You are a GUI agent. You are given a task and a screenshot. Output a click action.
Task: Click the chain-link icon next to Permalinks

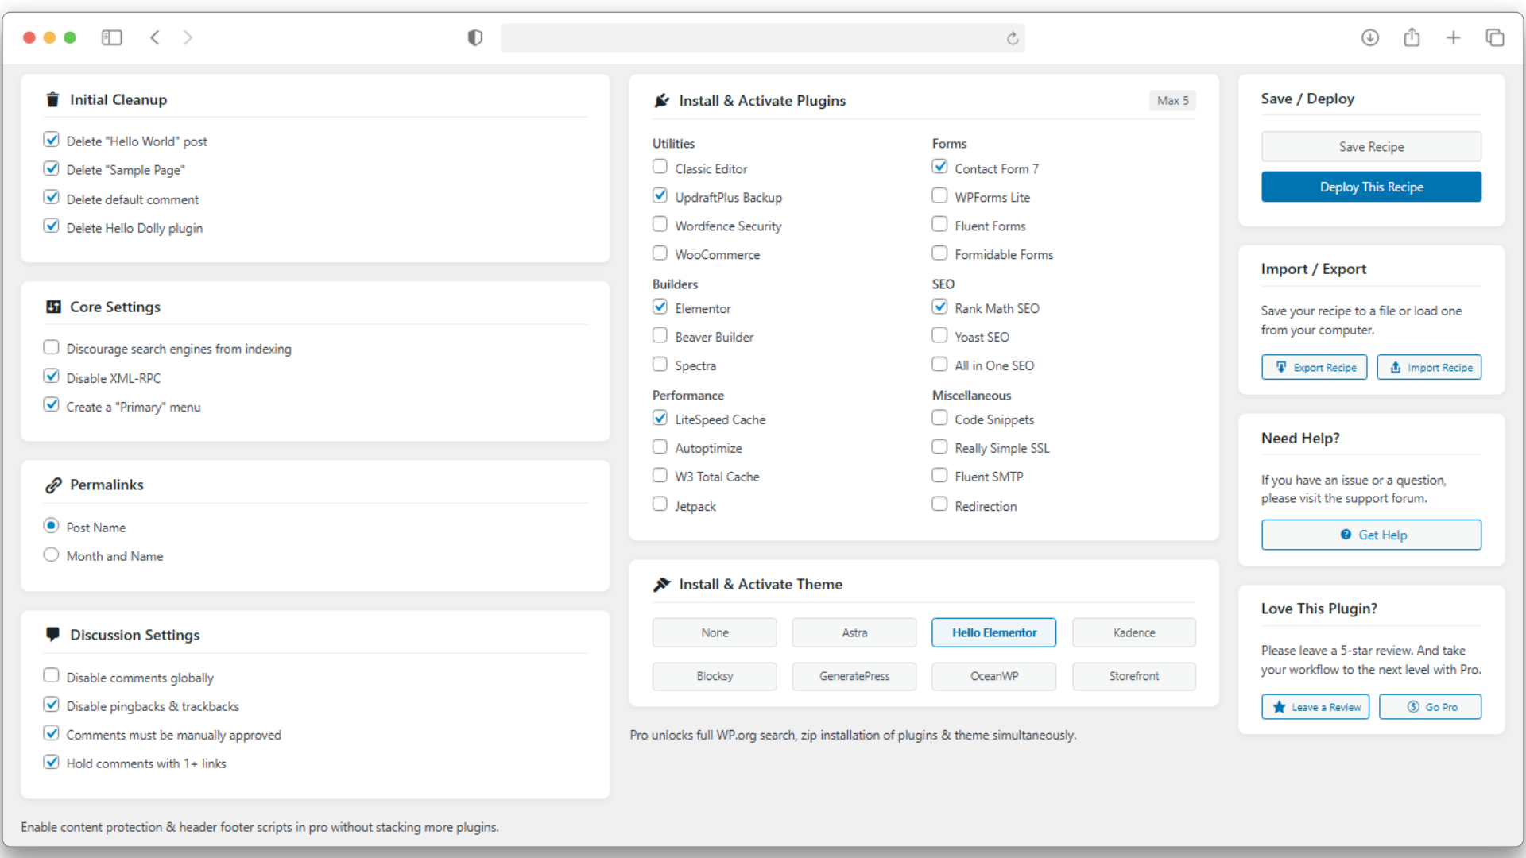52,485
